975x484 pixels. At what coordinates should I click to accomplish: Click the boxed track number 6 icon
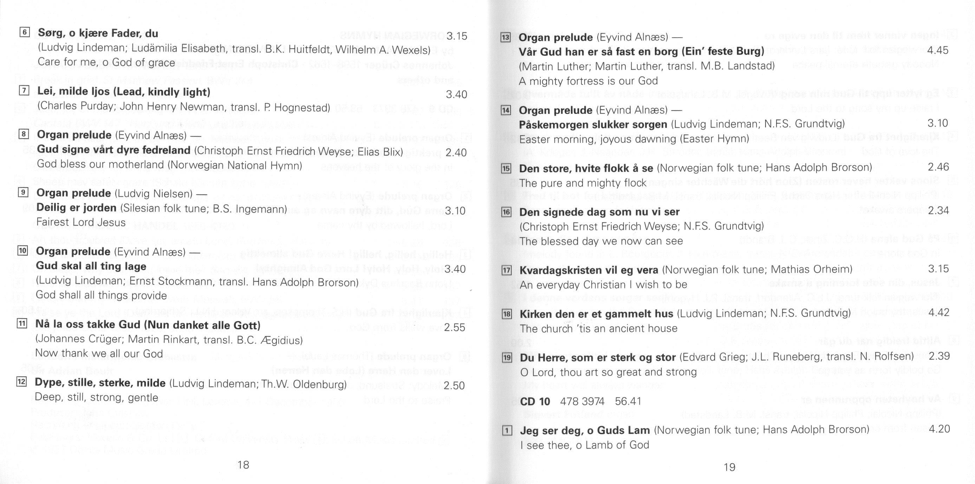[25, 32]
